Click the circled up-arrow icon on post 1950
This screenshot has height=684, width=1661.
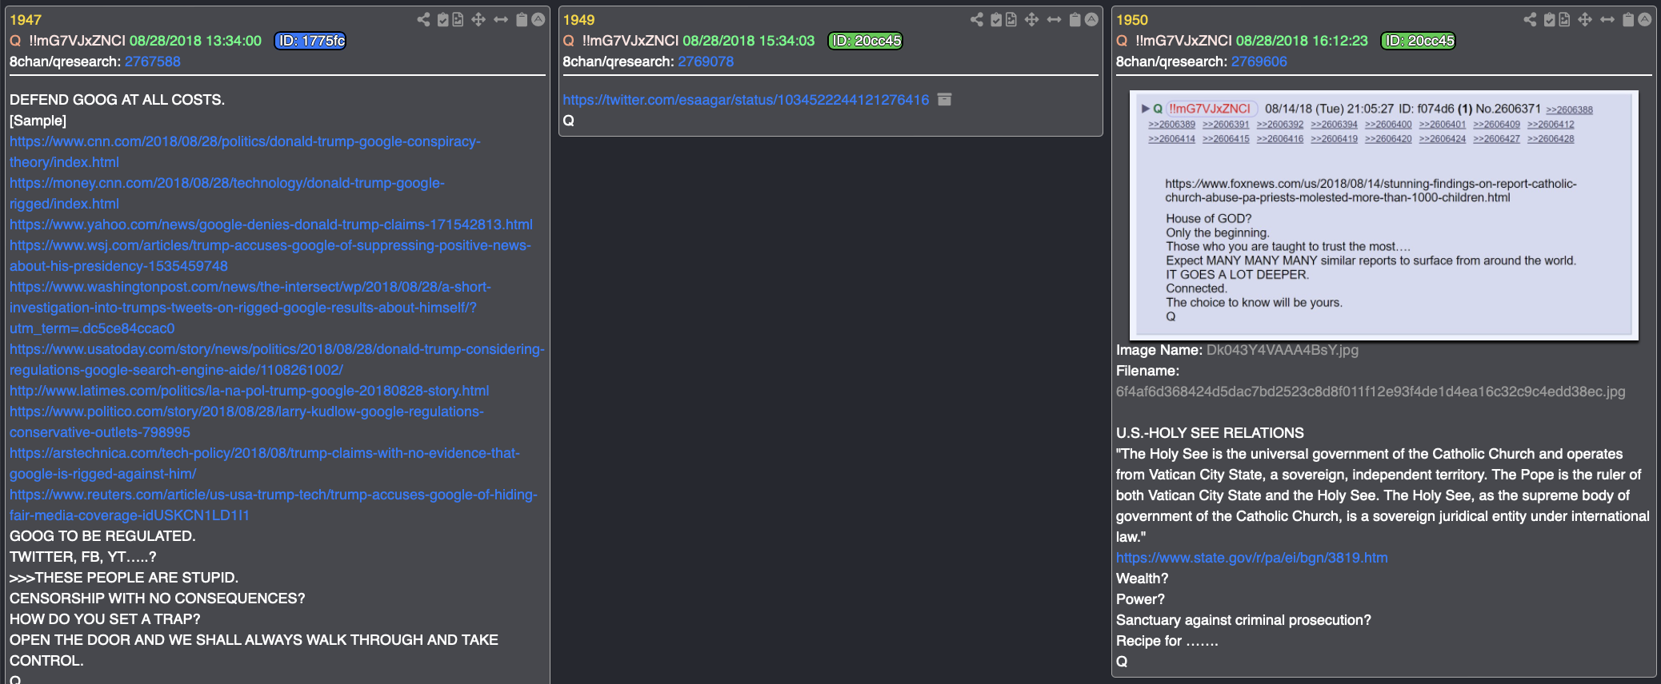click(1645, 20)
